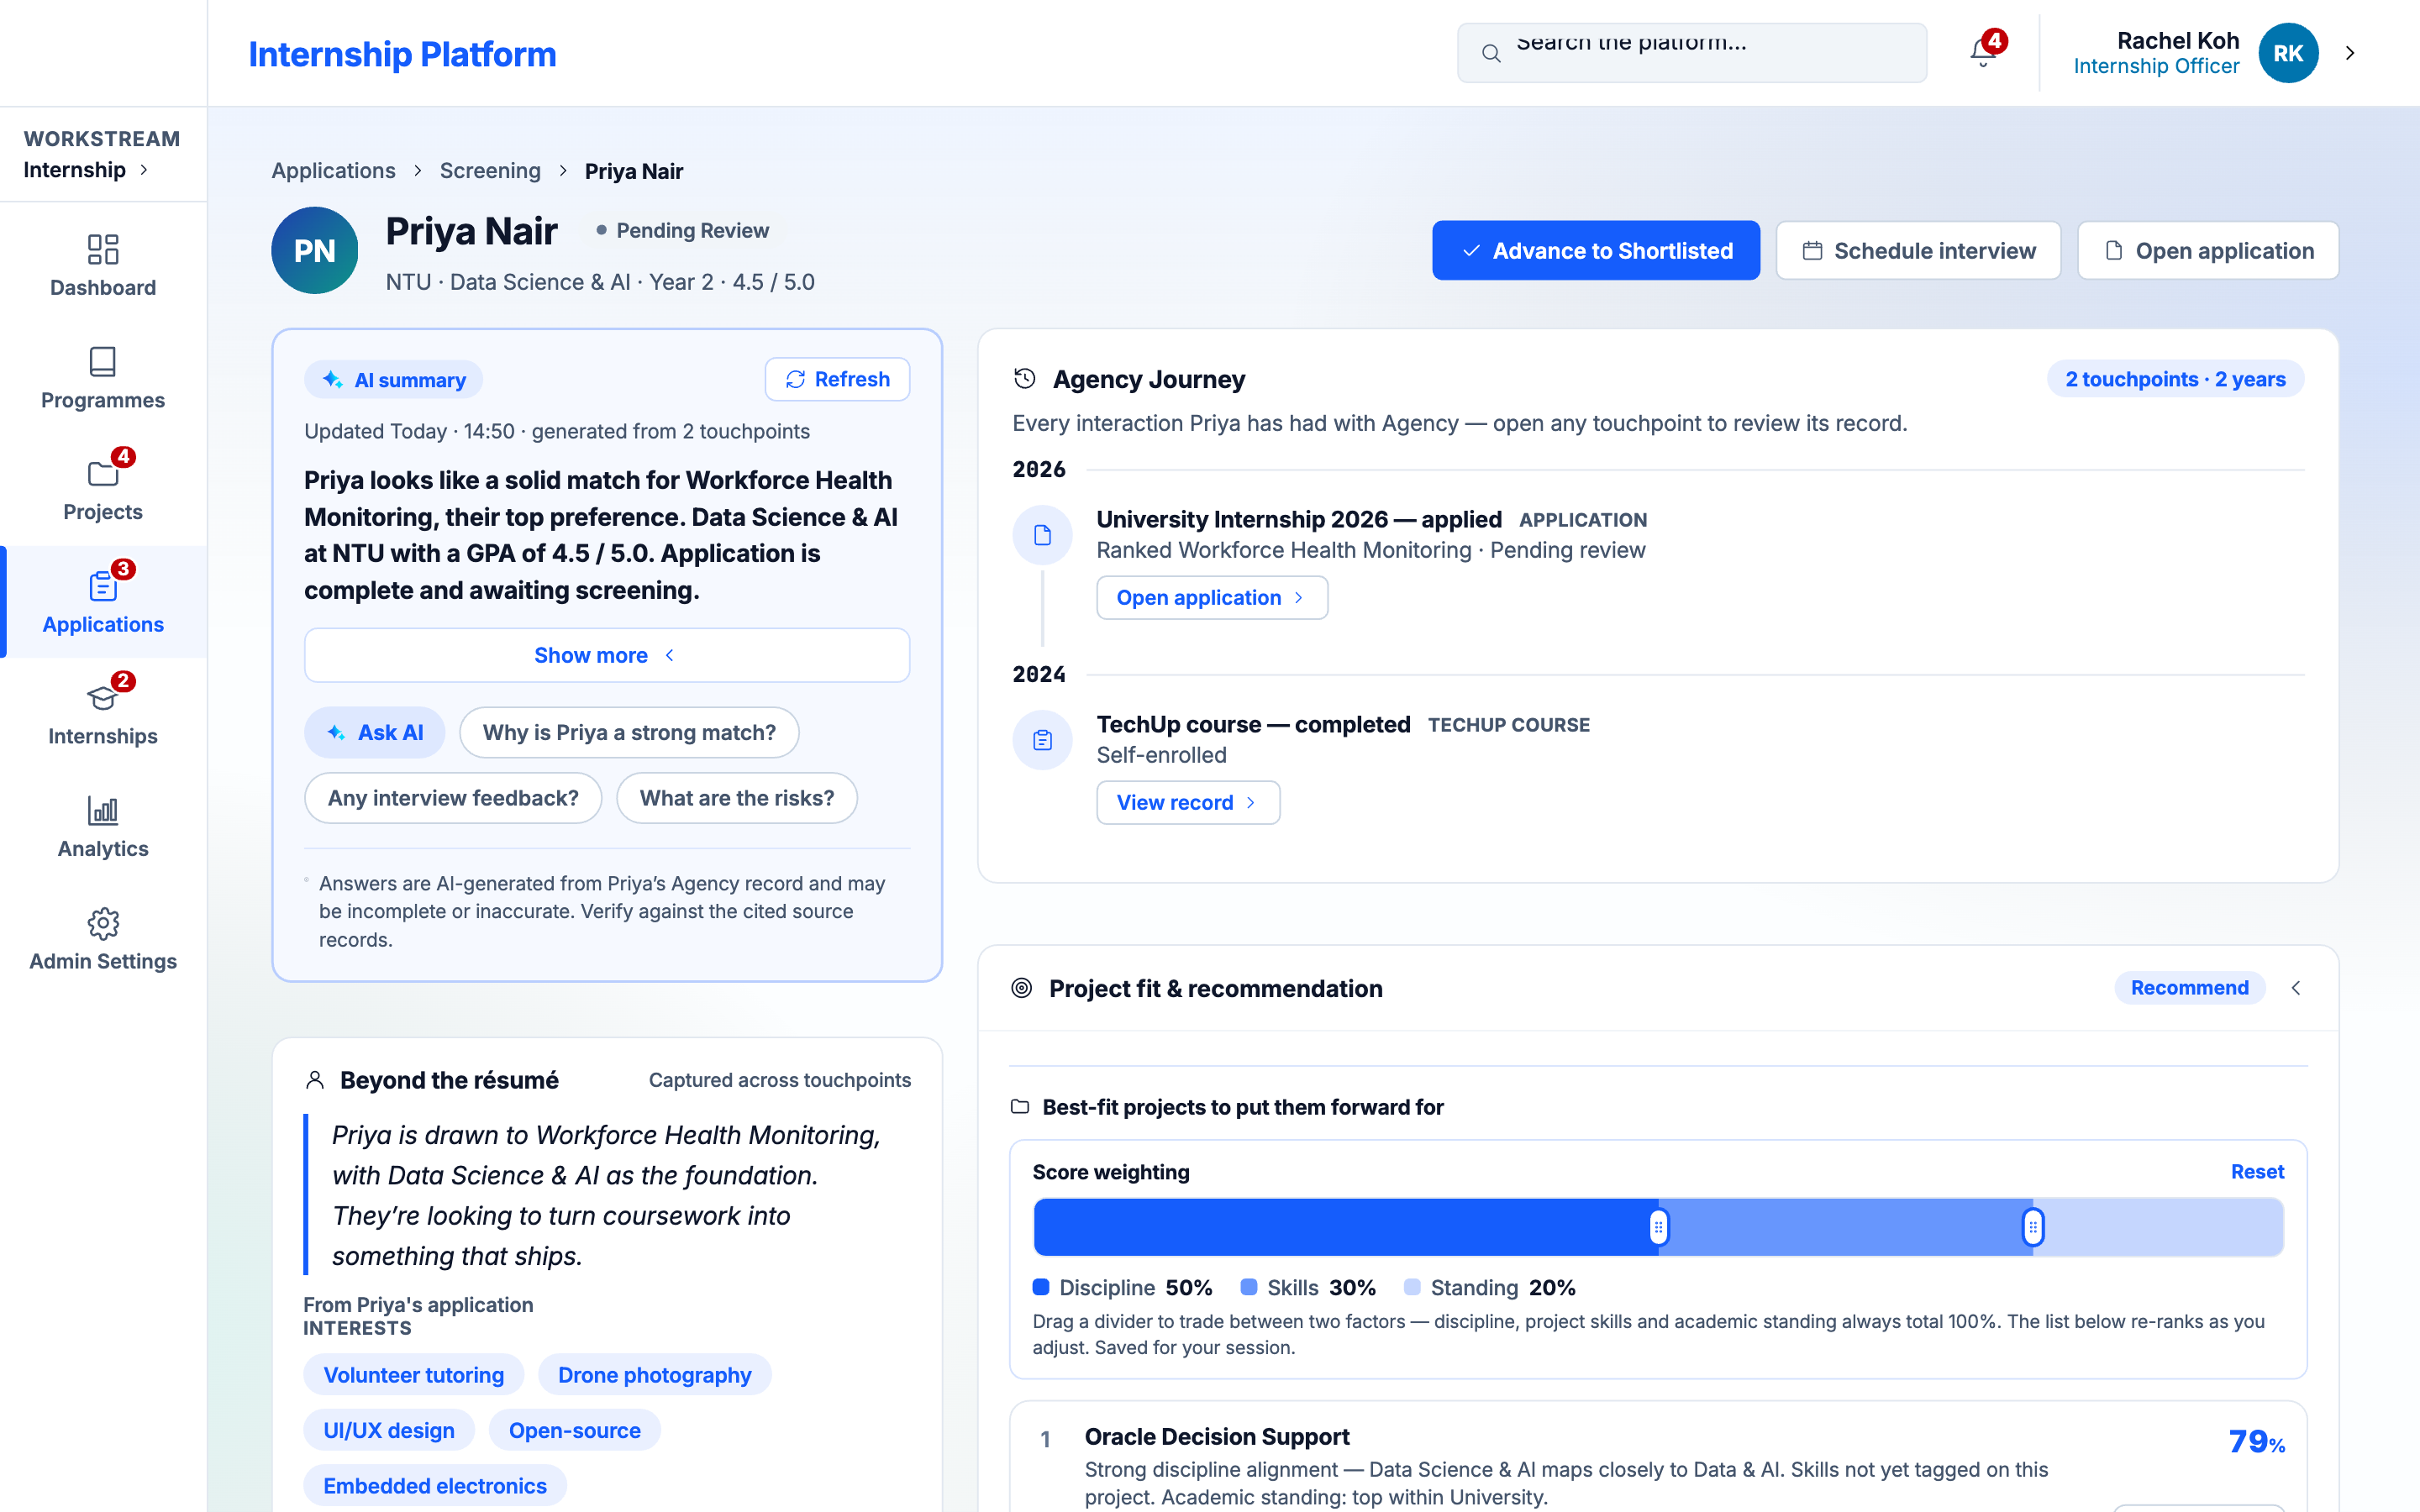Open Oracle Decision Support project row
This screenshot has height=1512, width=2420.
pyautogui.click(x=1658, y=1457)
